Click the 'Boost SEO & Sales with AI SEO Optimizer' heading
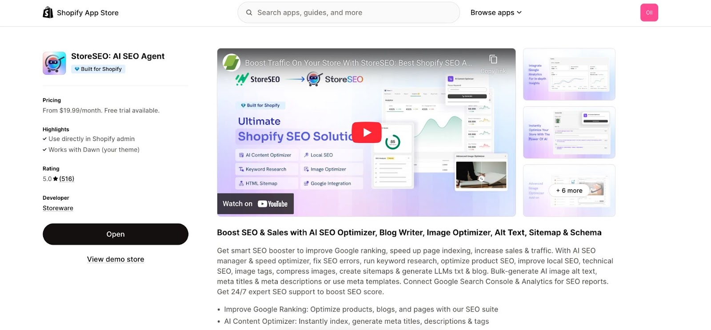This screenshot has height=330, width=711. [409, 233]
